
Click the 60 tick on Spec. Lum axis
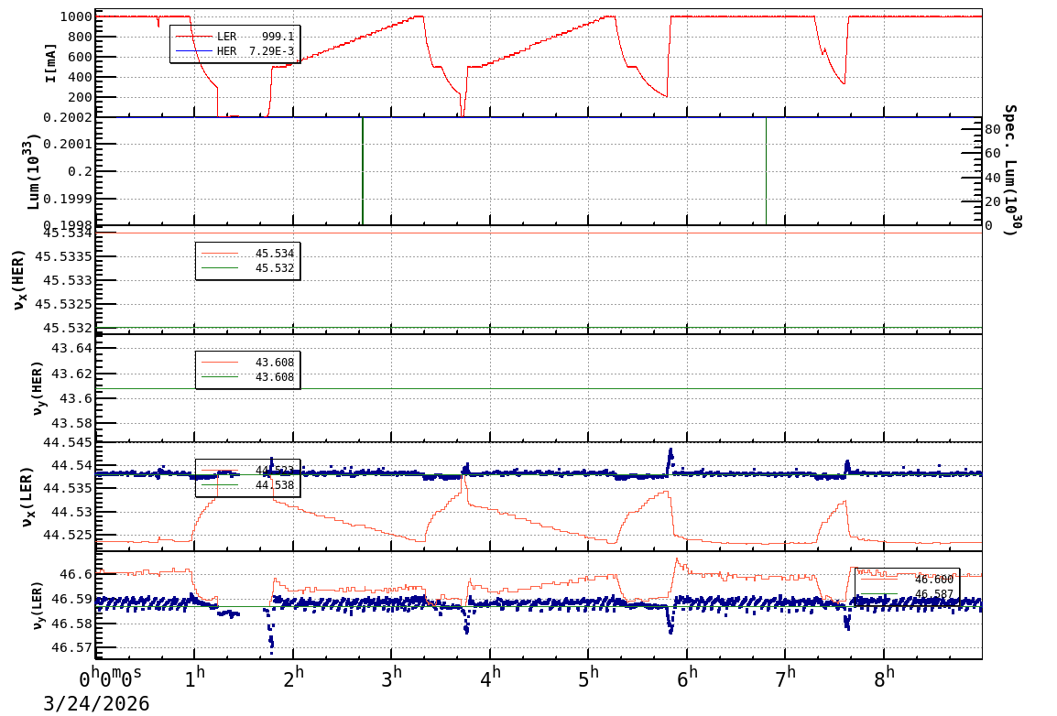tap(992, 154)
